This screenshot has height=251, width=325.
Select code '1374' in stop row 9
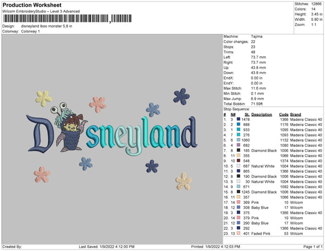(284, 161)
